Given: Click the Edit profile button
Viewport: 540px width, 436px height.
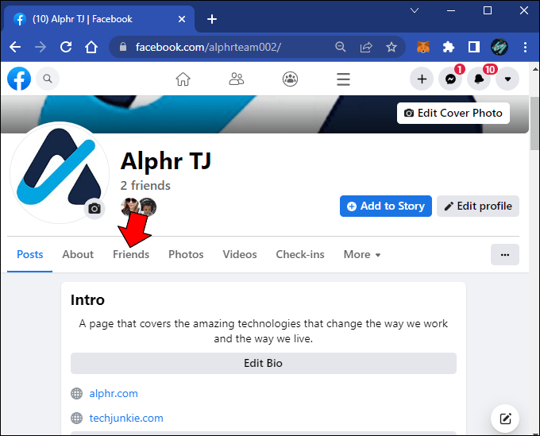Looking at the screenshot, I should tap(478, 206).
